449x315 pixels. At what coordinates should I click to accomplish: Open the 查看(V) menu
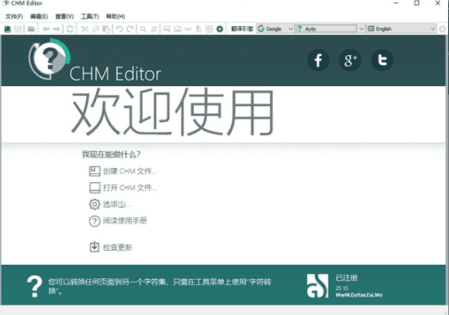click(64, 17)
